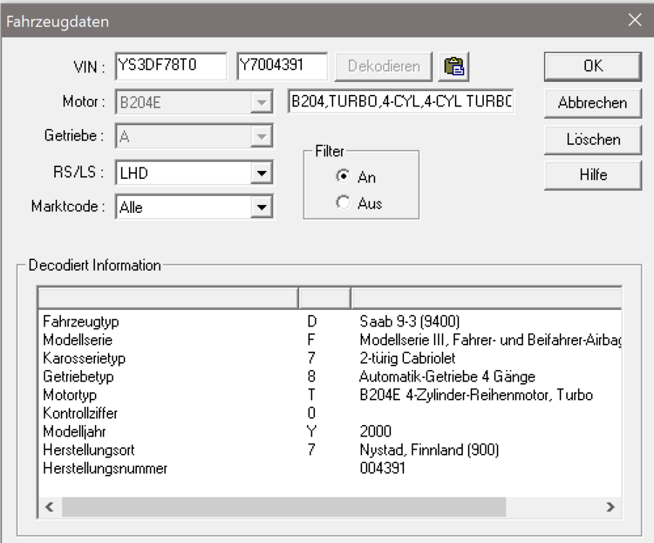Confirm with the OK button
Screen dimensions: 654x543
[592, 67]
